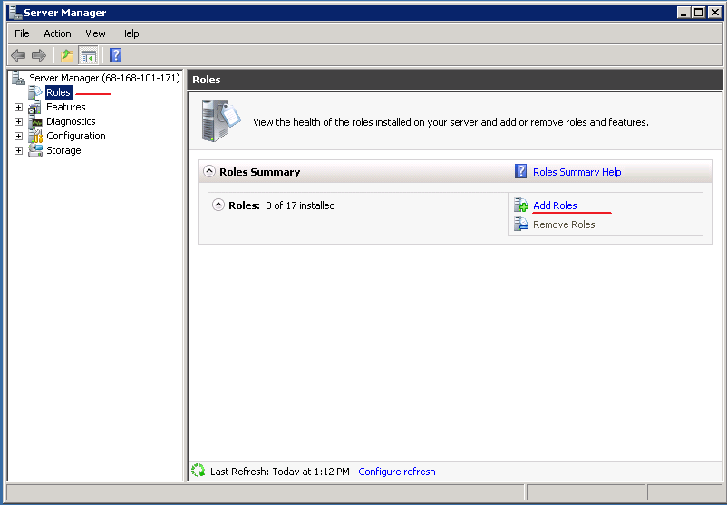
Task: Expand the Features tree node
Action: pyautogui.click(x=18, y=107)
